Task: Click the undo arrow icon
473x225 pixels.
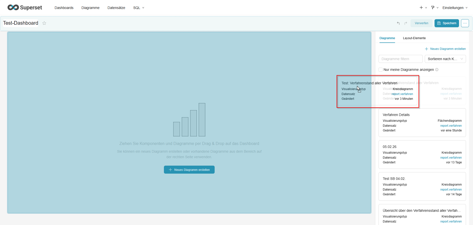Action: [398, 23]
